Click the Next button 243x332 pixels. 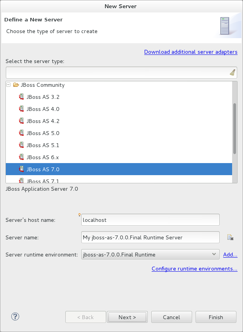127,316
